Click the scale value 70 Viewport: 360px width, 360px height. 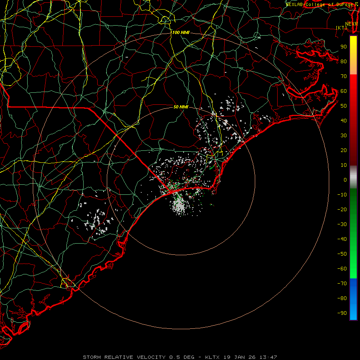click(344, 76)
